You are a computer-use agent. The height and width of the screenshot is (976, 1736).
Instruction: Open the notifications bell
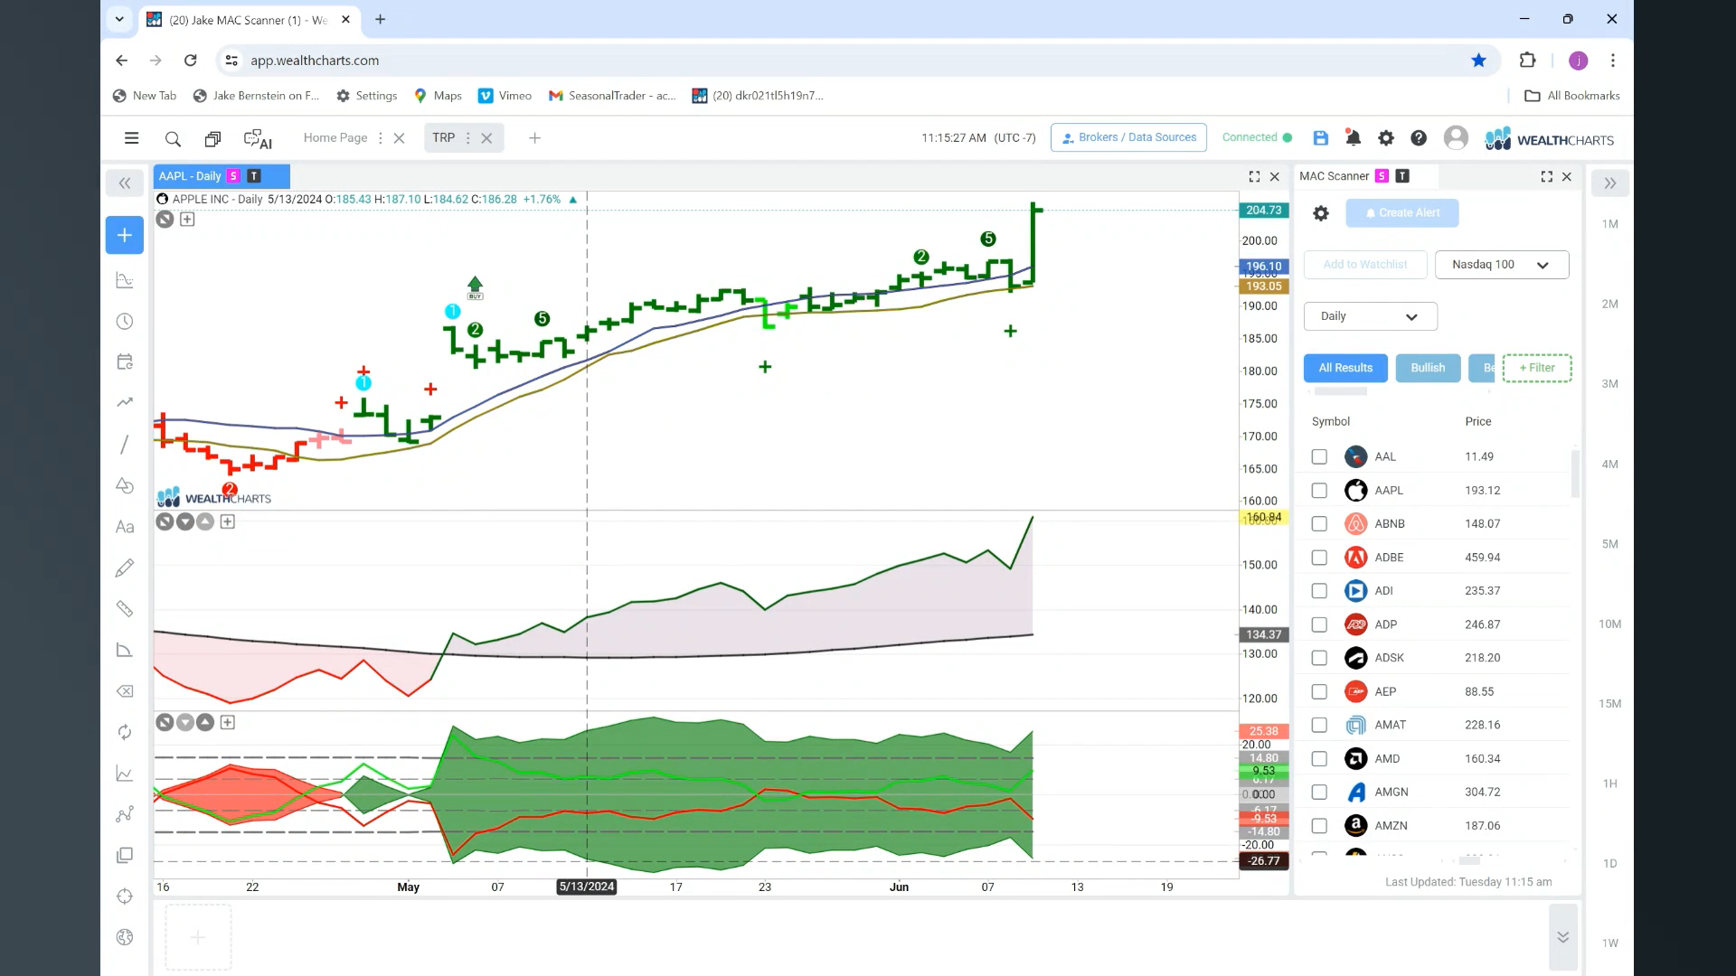tap(1353, 138)
